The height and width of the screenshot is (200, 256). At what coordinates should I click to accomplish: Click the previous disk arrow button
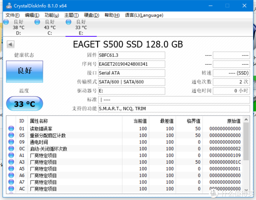tap(11, 44)
